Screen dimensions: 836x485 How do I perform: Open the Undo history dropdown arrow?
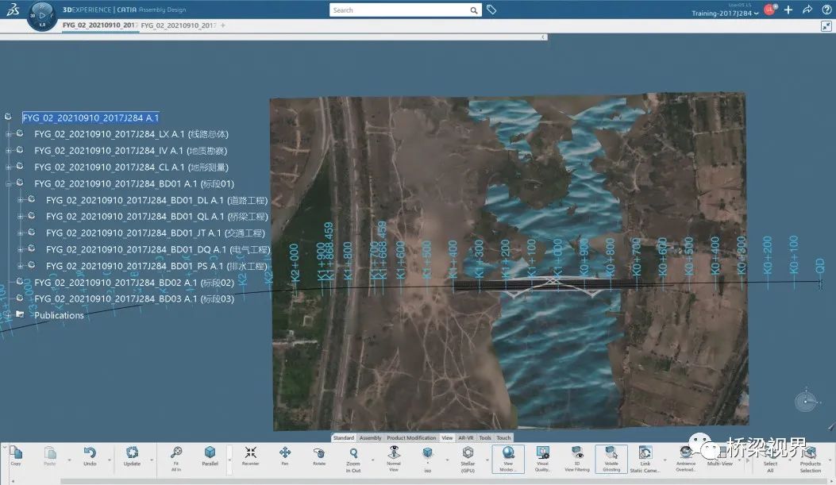[x=110, y=460]
